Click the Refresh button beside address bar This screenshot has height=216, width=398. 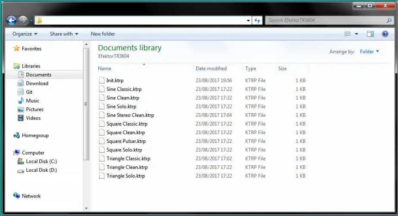click(x=257, y=20)
